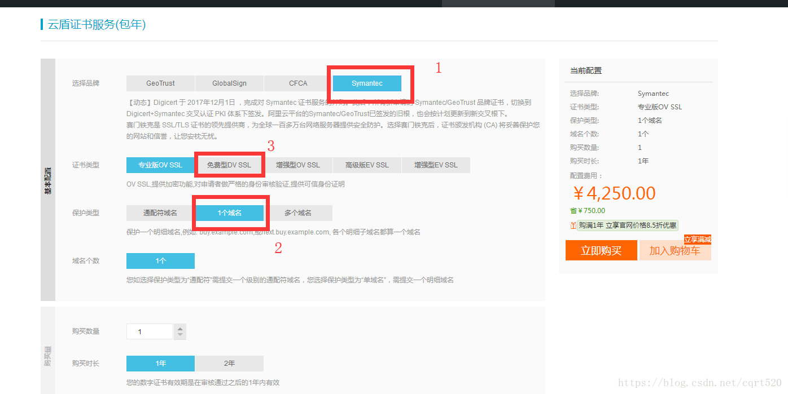Viewport: 788px width, 394px height.
Task: Select 通配符域名 protection type
Action: coord(160,213)
